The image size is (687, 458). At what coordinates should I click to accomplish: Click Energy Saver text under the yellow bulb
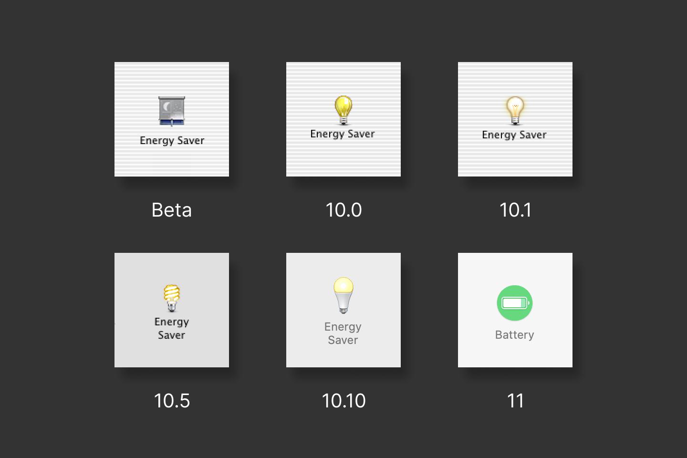343,134
